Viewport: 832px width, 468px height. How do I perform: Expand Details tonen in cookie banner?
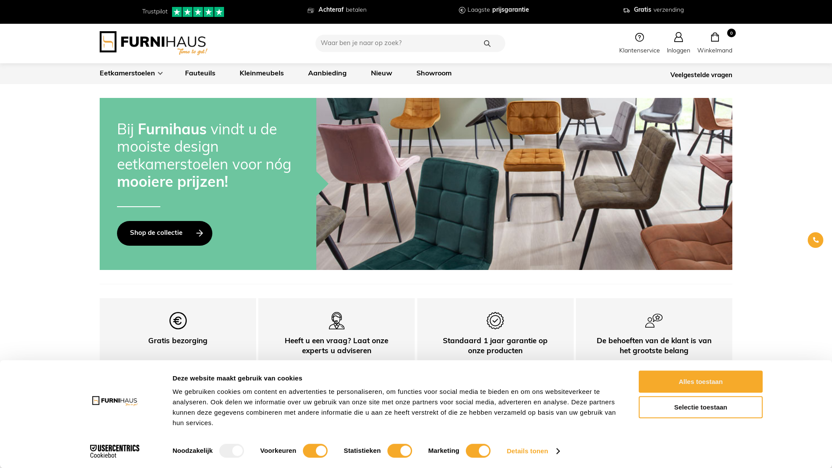(533, 451)
